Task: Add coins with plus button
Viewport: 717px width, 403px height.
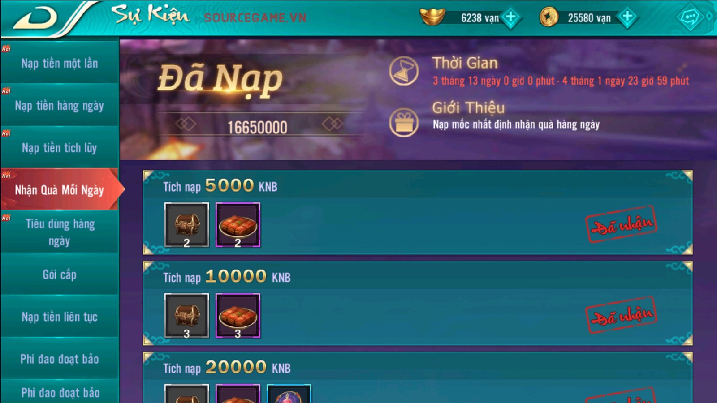Action: 627,17
